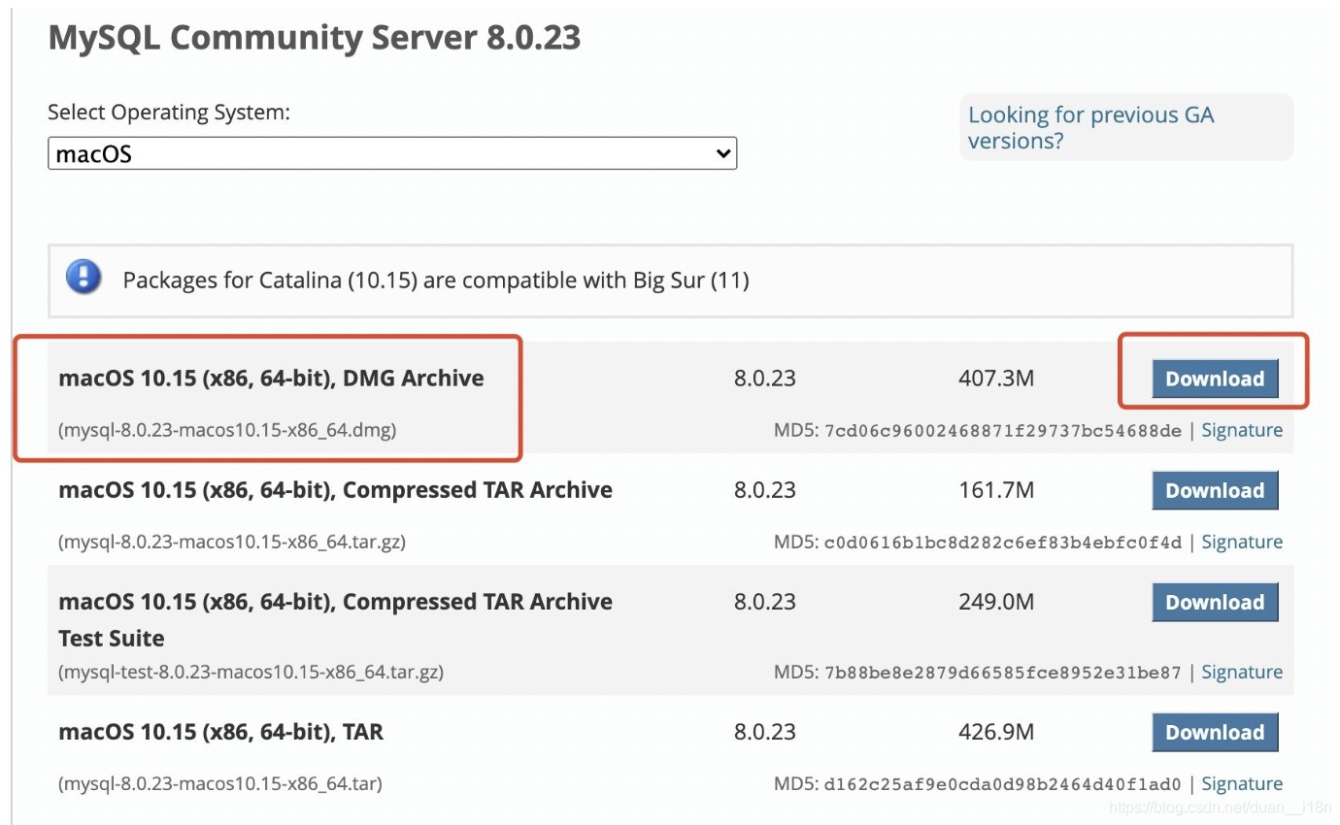Expand the macOS operating system combo box arrow
1340x825 pixels.
point(723,152)
